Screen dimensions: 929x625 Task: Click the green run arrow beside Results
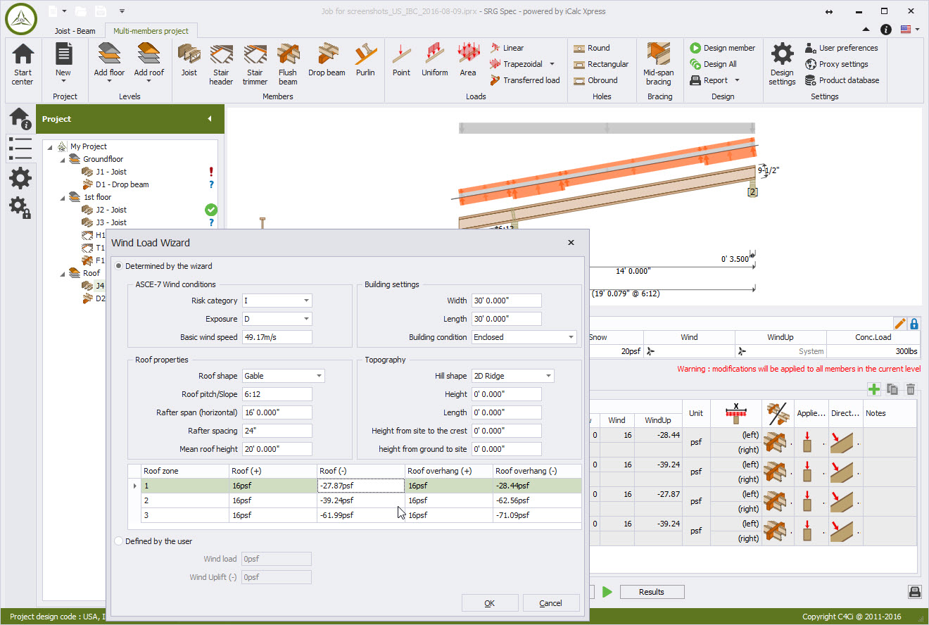[607, 592]
